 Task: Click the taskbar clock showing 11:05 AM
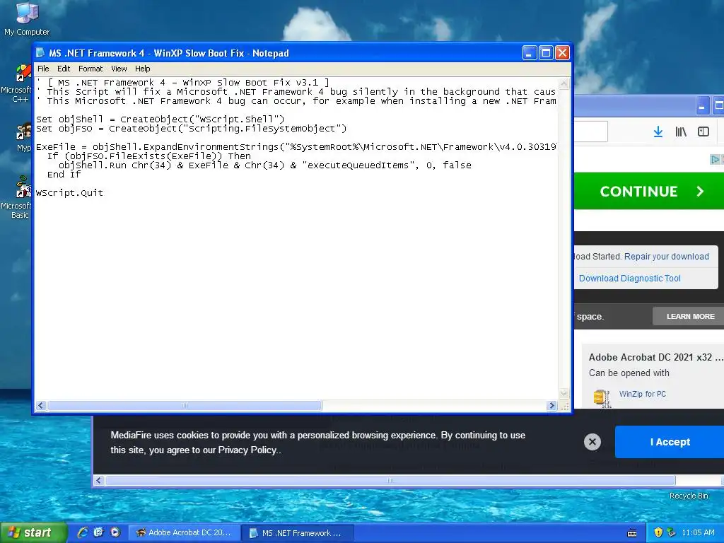pos(698,532)
